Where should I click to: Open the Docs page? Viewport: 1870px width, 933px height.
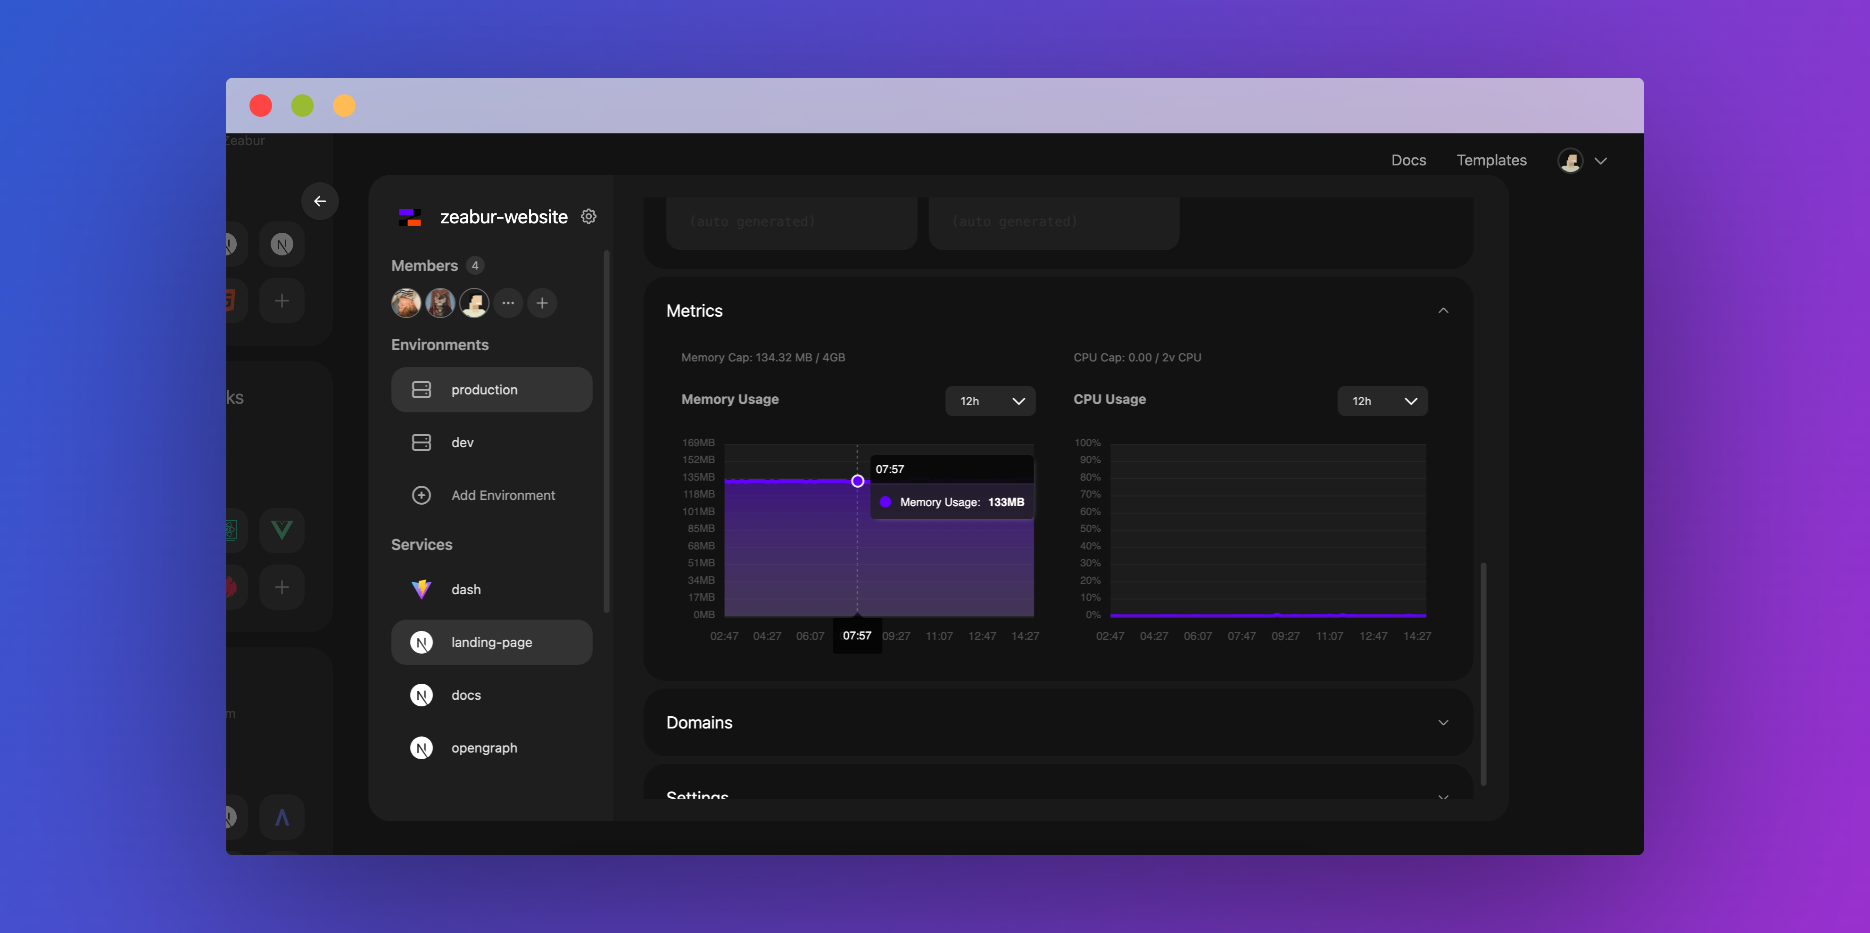1407,160
